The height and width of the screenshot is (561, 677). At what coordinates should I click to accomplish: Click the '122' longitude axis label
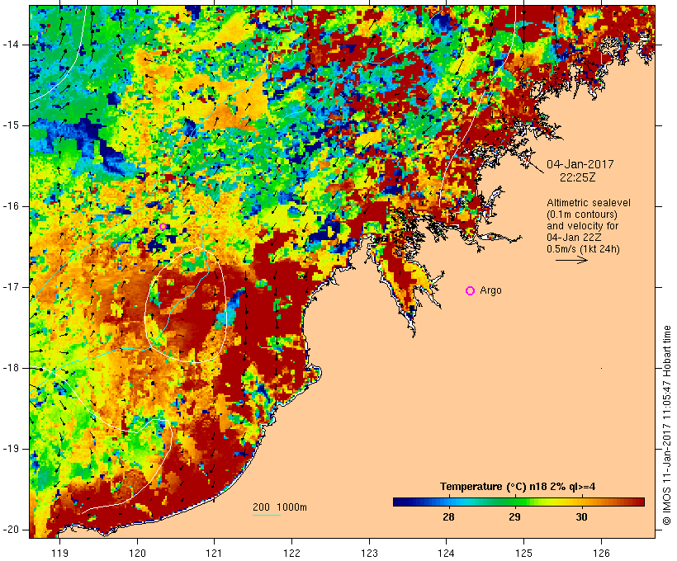pos(292,554)
